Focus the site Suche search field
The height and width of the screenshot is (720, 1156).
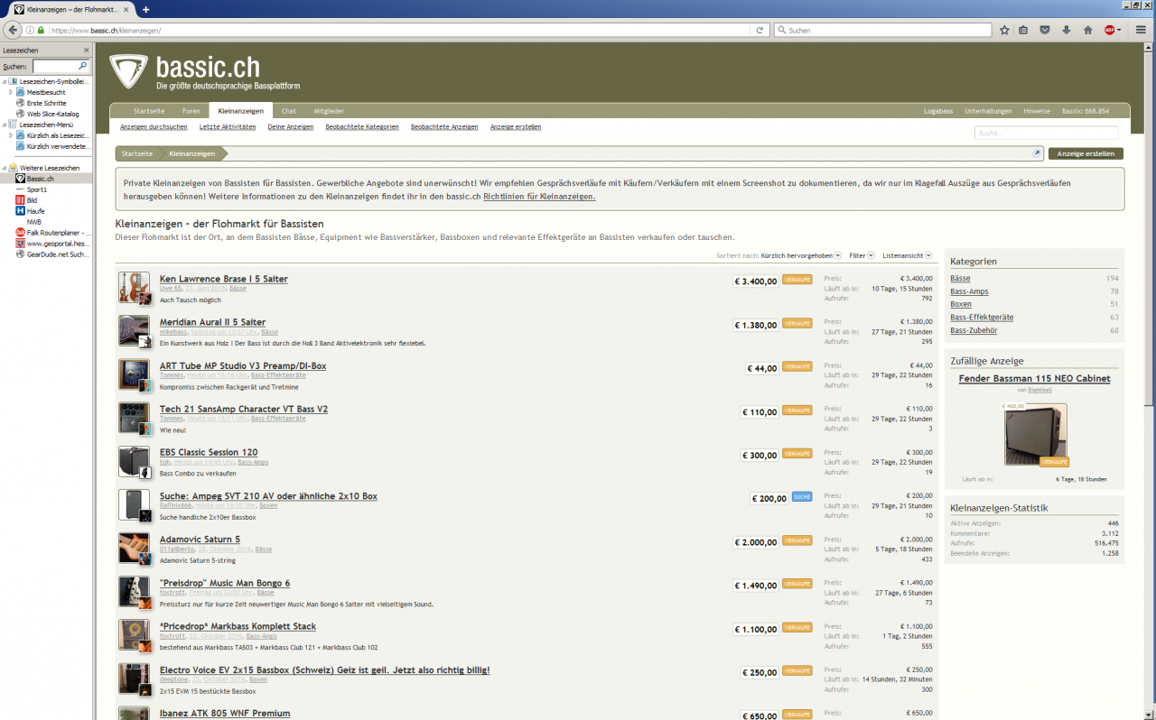[1047, 133]
